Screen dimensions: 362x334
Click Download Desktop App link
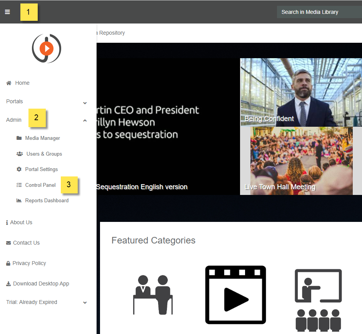point(41,284)
